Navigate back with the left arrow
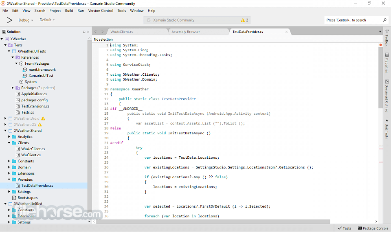 point(95,32)
